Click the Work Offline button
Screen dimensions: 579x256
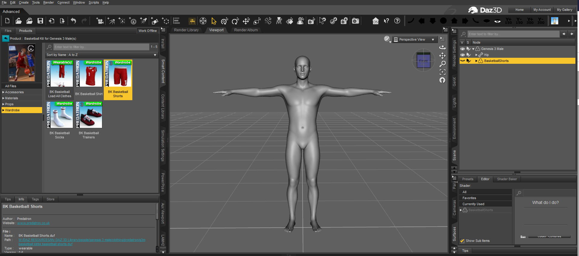147,31
